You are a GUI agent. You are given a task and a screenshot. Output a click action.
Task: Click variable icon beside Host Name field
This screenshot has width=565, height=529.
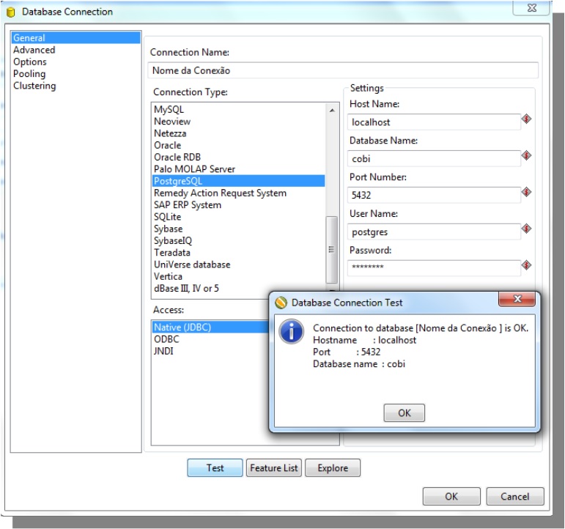tap(526, 119)
